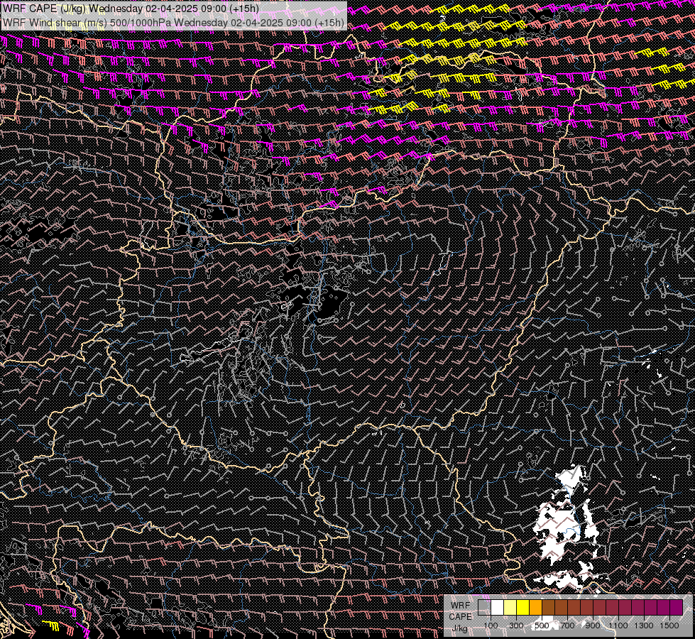Click the legend tick label 500

[x=542, y=626]
